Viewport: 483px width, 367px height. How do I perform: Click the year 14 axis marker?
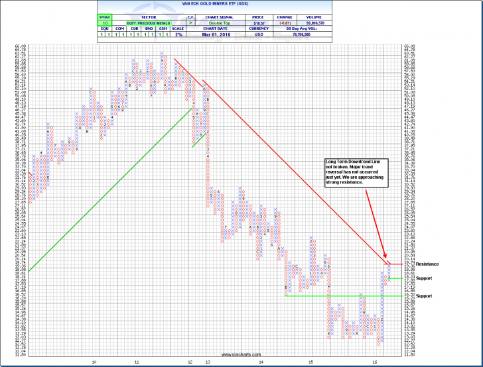261,362
